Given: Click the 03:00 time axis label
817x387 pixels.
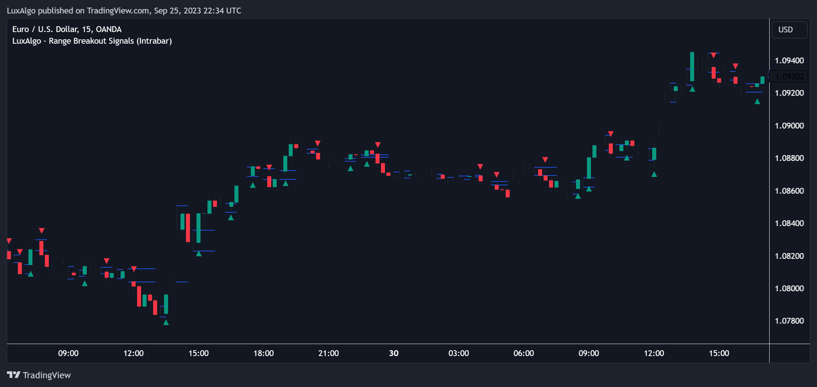Looking at the screenshot, I should (x=459, y=353).
